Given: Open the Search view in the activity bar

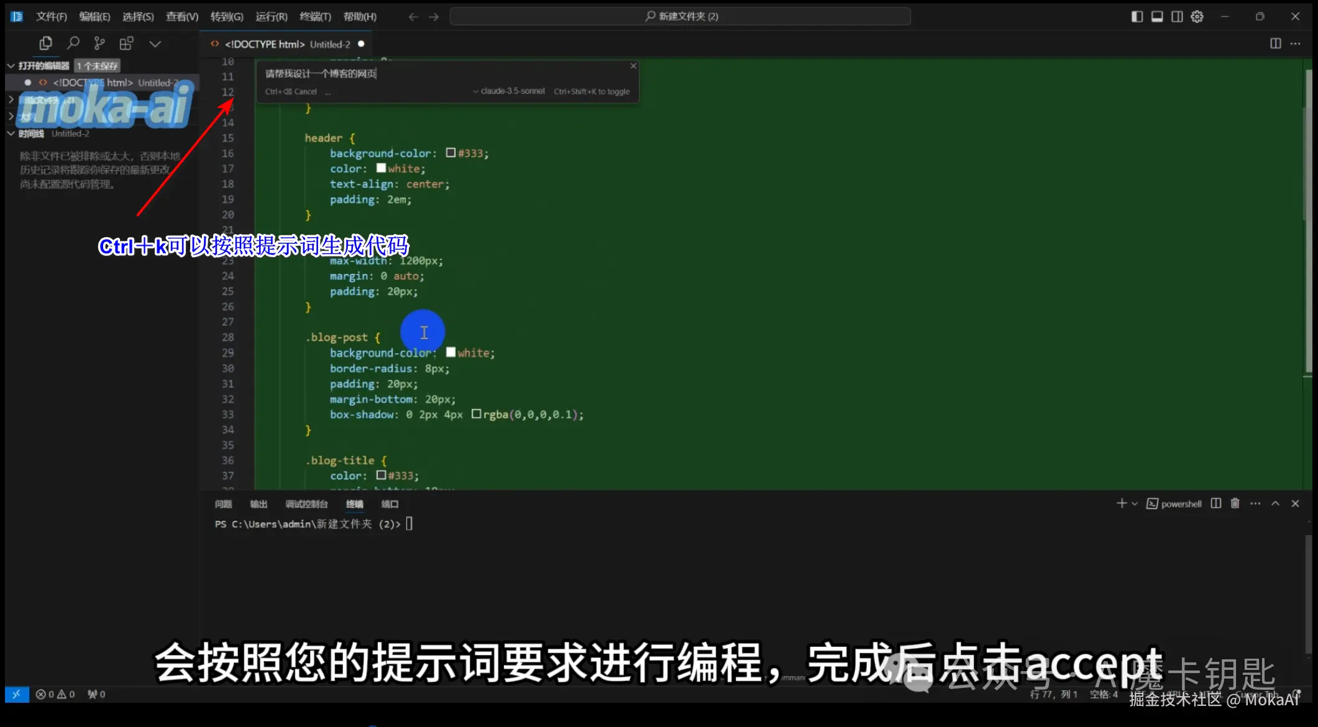Looking at the screenshot, I should coord(73,43).
